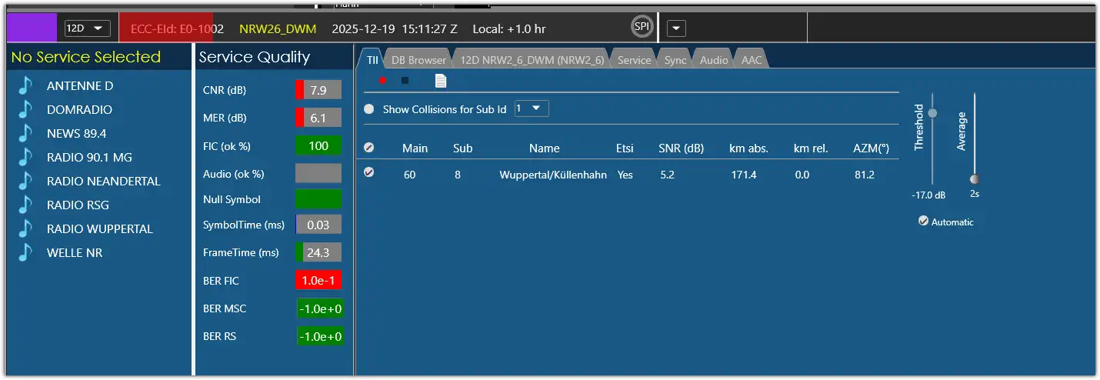Click the red record button in TII tab
The width and height of the screenshot is (1100, 380).
coord(382,81)
